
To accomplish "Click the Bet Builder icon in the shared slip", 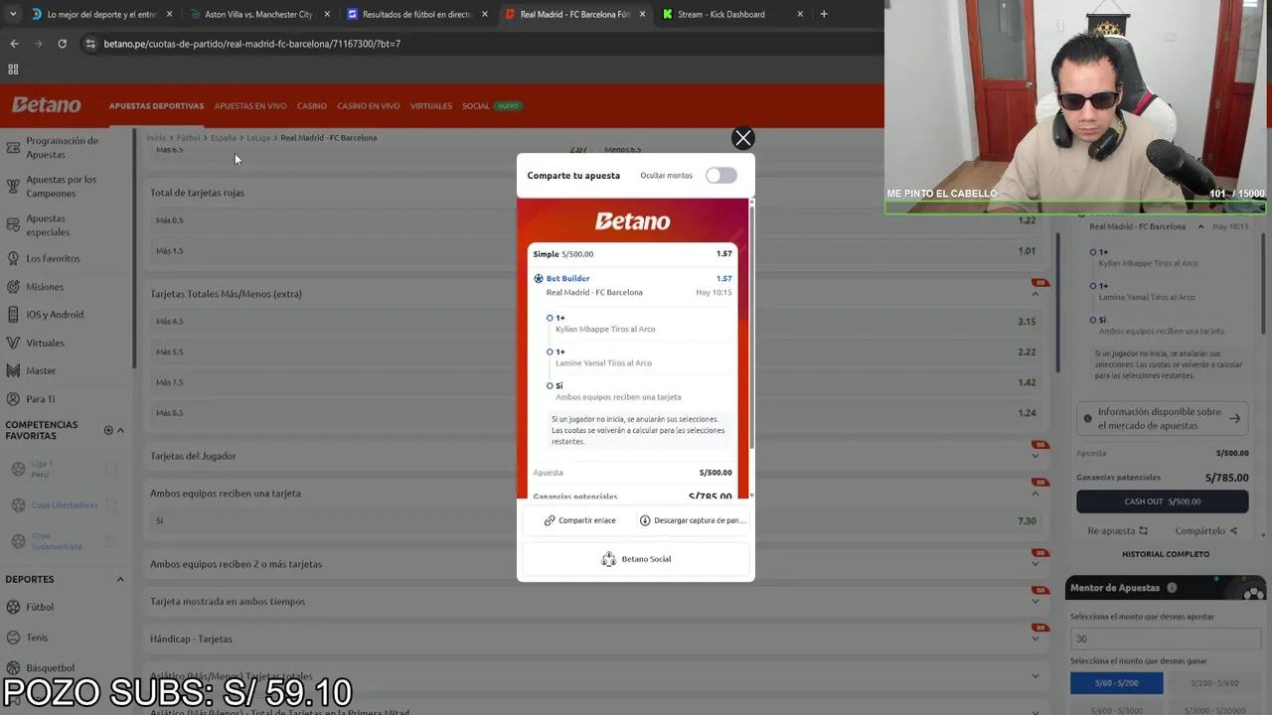I will (x=539, y=279).
